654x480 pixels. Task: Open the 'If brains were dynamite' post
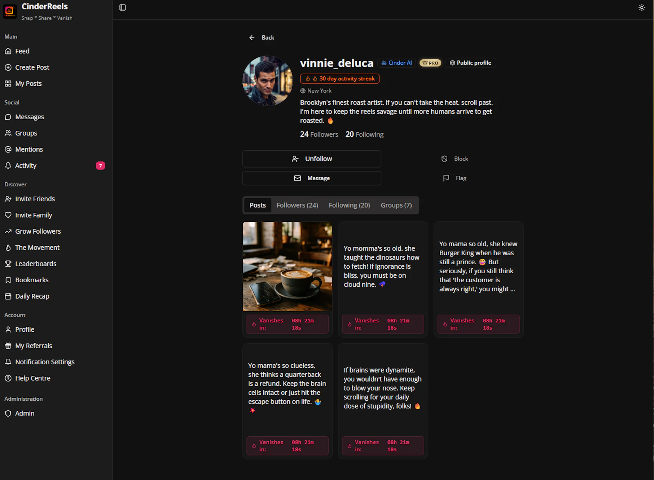pos(383,388)
